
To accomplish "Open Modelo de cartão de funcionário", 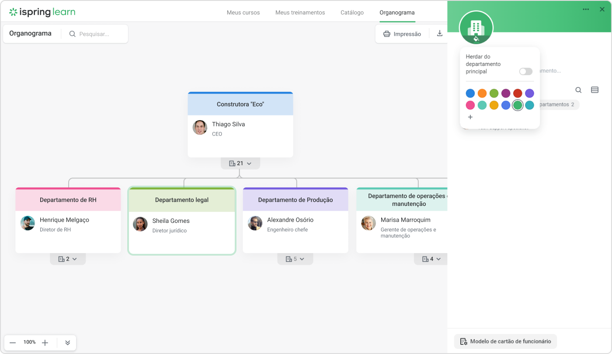I will 505,341.
